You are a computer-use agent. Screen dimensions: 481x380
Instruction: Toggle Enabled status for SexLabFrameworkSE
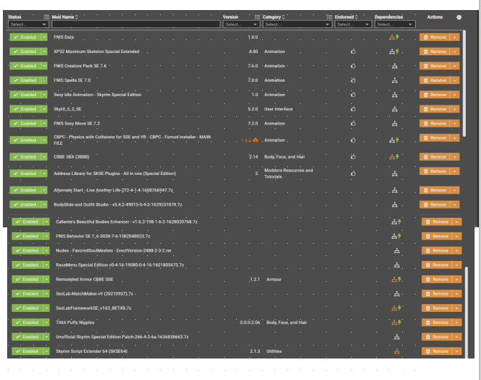pyautogui.click(x=27, y=308)
